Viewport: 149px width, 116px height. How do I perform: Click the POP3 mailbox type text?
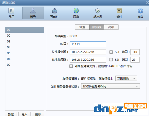click(73, 36)
